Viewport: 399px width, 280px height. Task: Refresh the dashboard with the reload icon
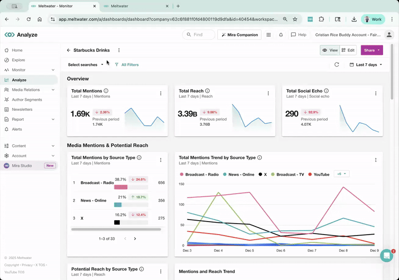pyautogui.click(x=337, y=65)
